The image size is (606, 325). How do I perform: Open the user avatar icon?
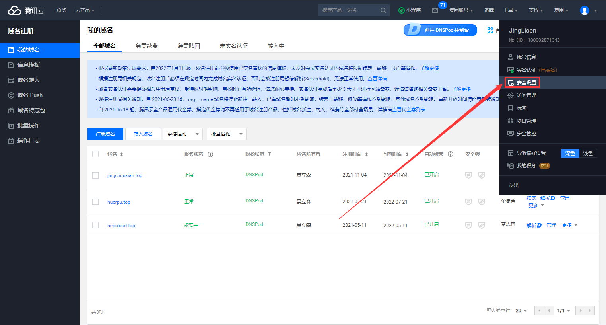coord(584,10)
